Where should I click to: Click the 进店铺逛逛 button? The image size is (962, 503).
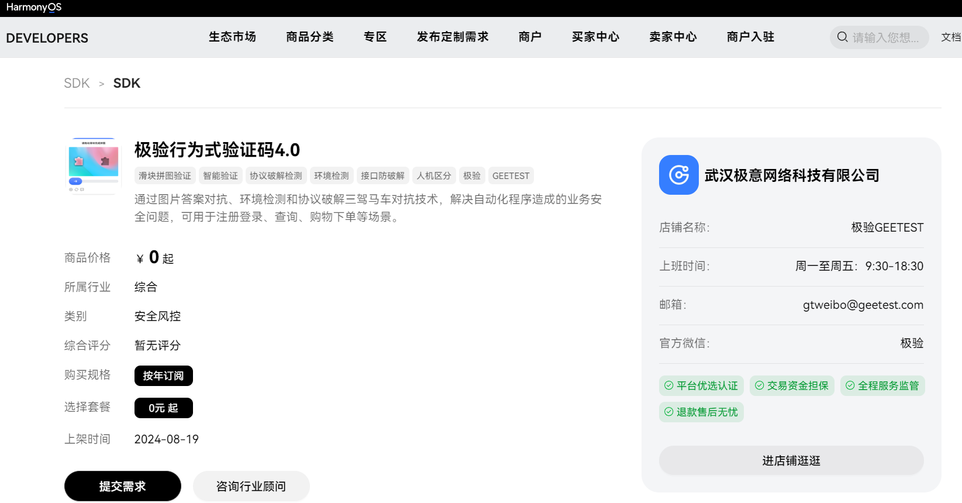791,461
